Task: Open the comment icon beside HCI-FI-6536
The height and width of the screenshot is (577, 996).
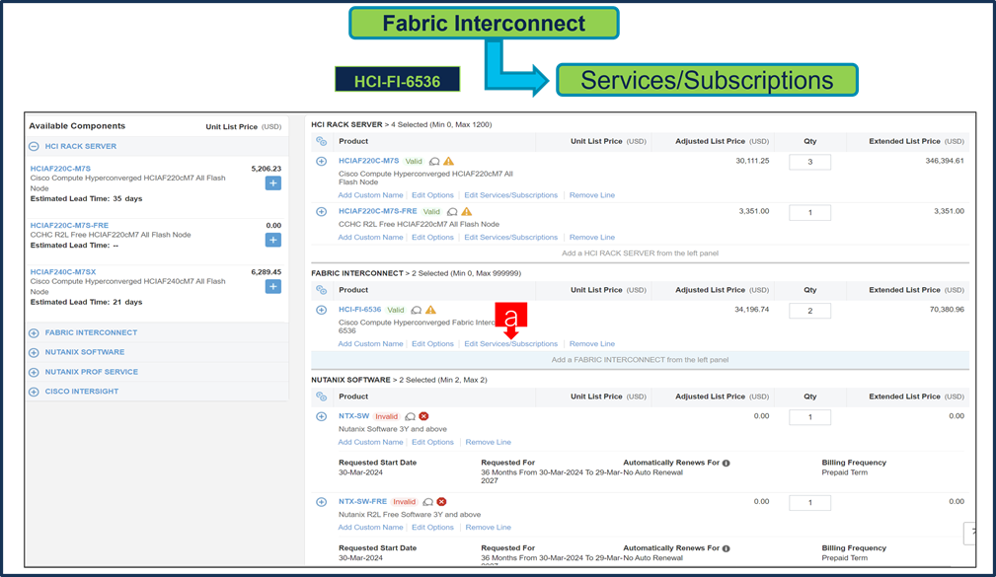Action: point(417,310)
